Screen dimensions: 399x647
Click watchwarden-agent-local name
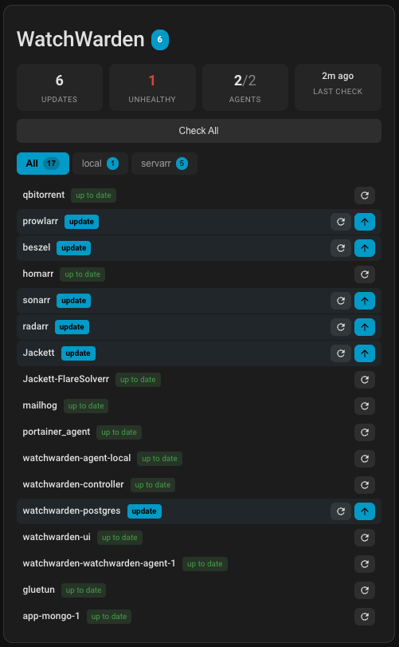76,458
